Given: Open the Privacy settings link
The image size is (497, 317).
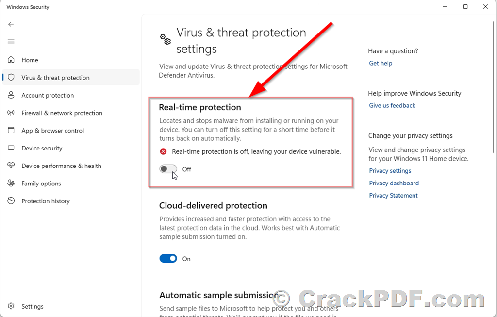Looking at the screenshot, I should [390, 171].
